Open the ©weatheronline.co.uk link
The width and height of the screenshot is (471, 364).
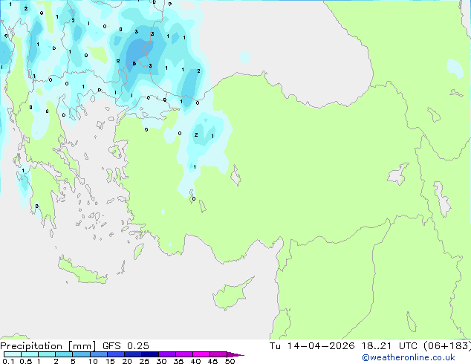click(409, 357)
